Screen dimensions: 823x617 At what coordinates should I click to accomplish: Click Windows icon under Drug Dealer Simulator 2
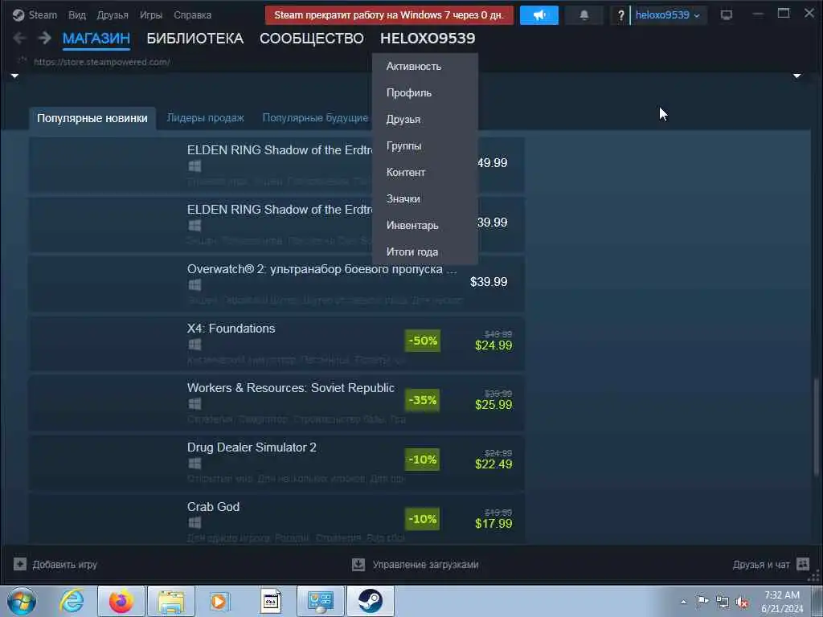[x=194, y=464]
